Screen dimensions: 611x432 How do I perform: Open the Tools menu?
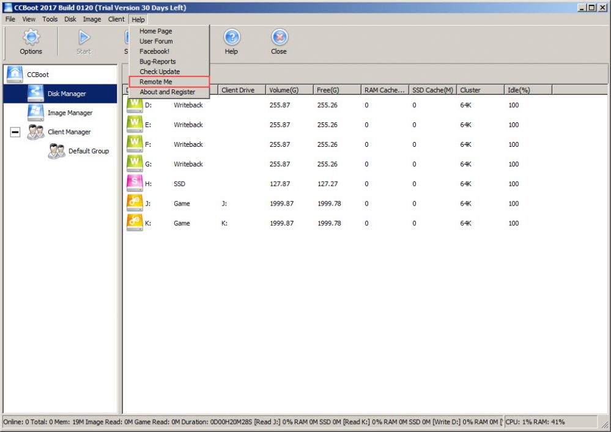point(50,19)
